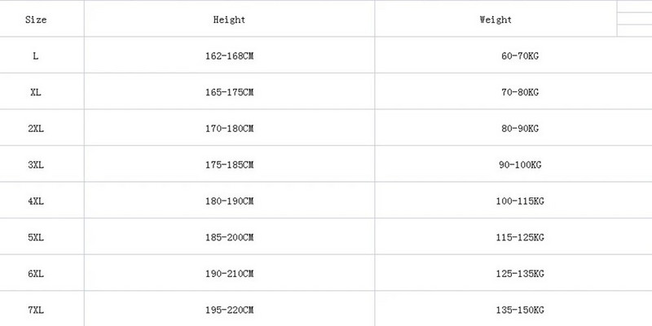Choose the 115-125KG weight cell
This screenshot has width=652, height=326.
[521, 237]
